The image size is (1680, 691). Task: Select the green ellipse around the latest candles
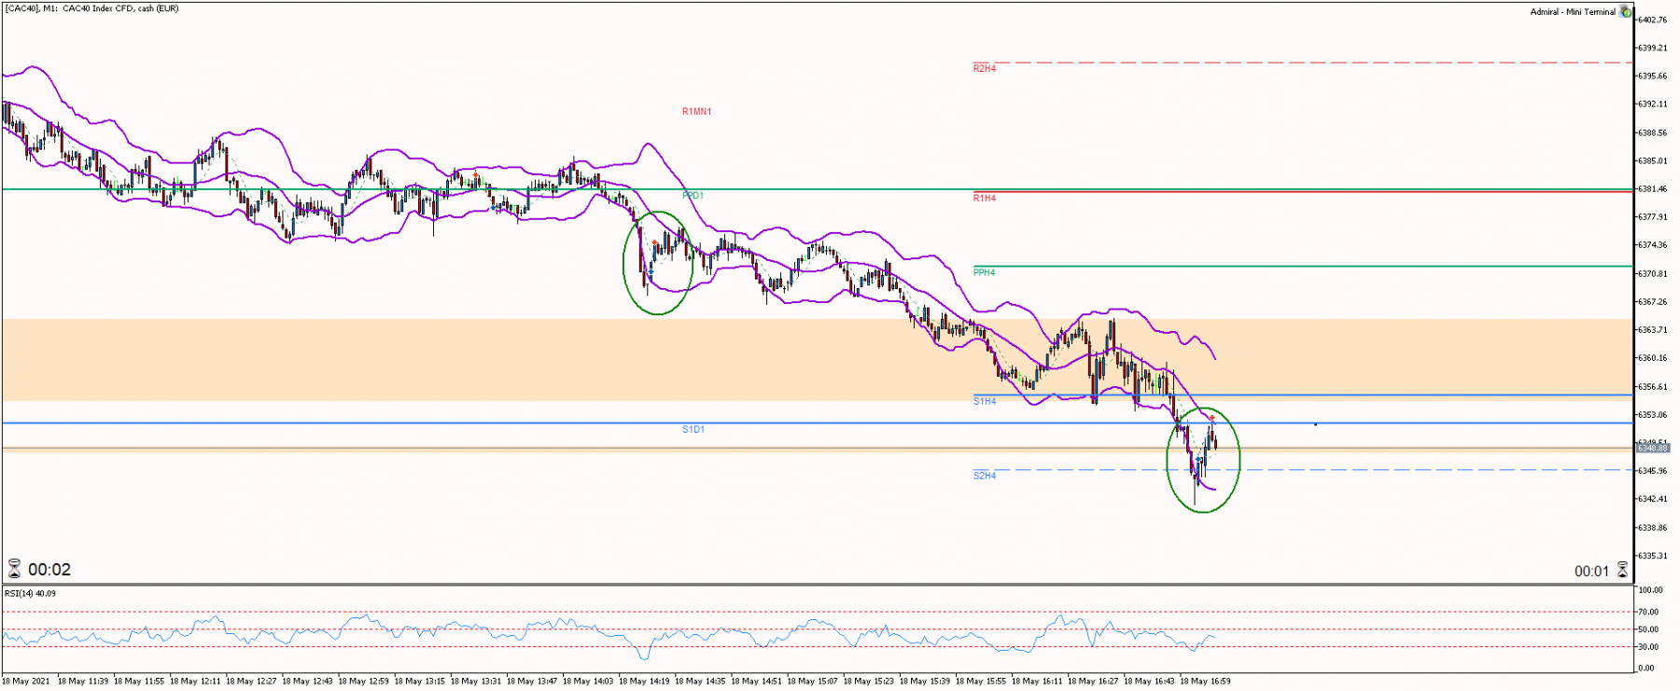click(1203, 460)
